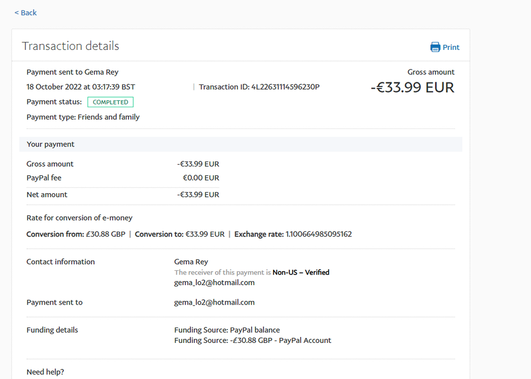Click the Transaction details heading

[71, 46]
